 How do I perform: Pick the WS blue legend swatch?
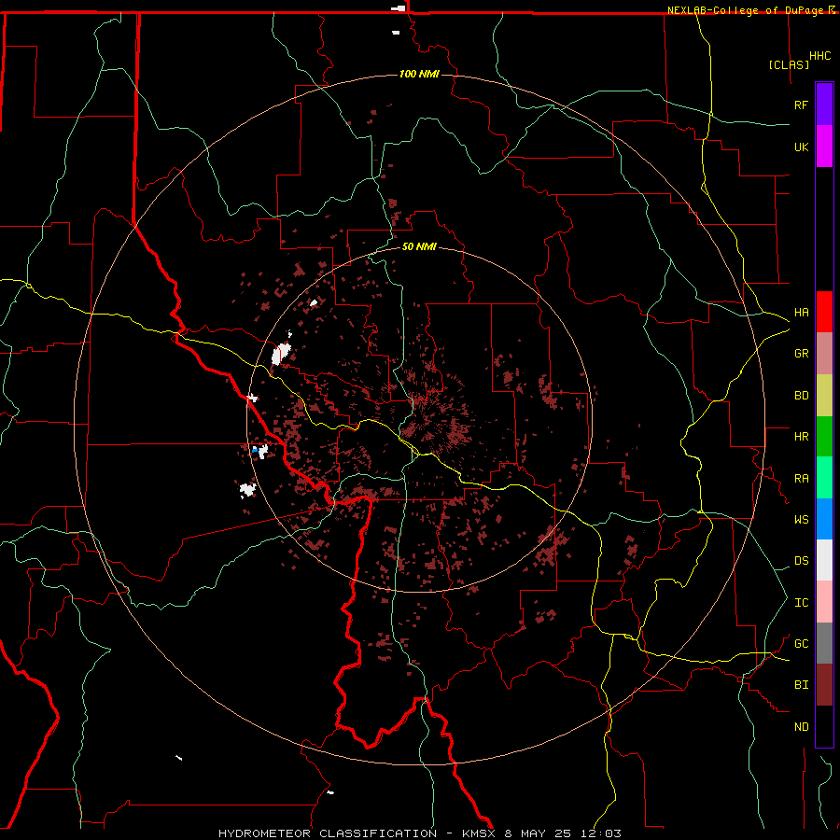pos(824,519)
